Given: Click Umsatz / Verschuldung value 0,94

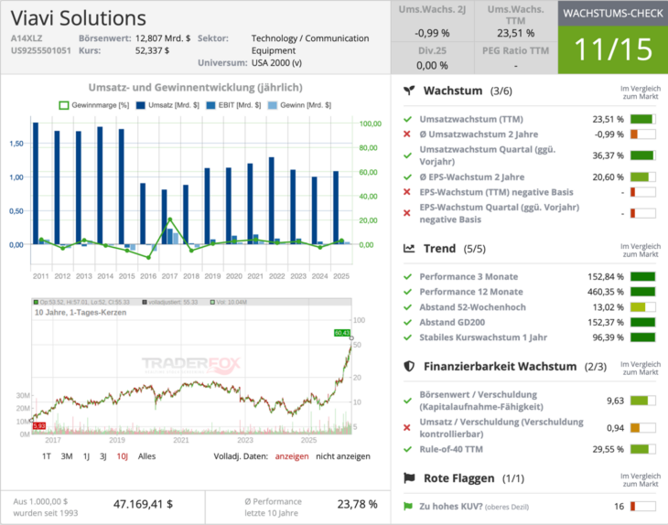Looking at the screenshot, I should tap(615, 427).
